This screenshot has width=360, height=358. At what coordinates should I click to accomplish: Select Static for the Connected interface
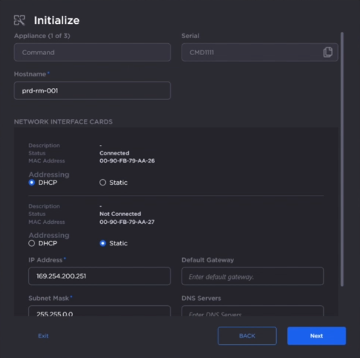[x=103, y=182]
